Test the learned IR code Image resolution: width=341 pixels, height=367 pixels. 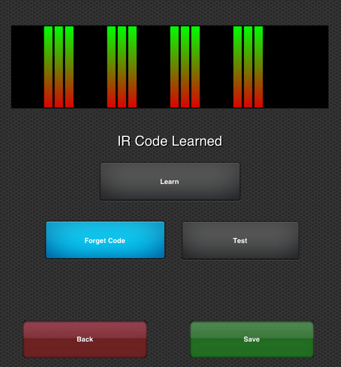pyautogui.click(x=240, y=240)
